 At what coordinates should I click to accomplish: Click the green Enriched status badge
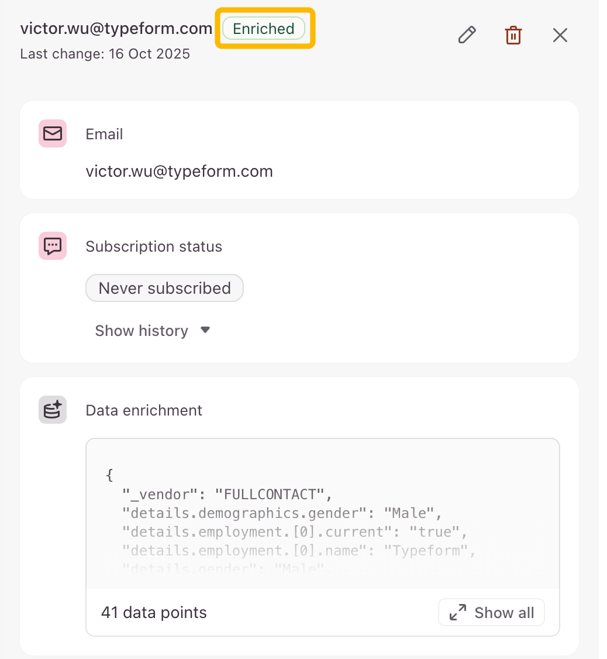pyautogui.click(x=264, y=29)
